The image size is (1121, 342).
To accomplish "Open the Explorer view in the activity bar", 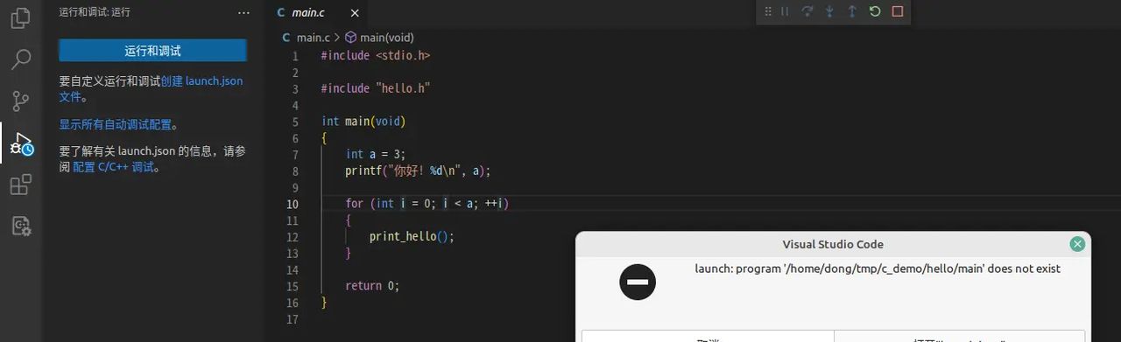I will pos(20,18).
